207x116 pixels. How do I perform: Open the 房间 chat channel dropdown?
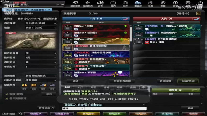[73, 109]
